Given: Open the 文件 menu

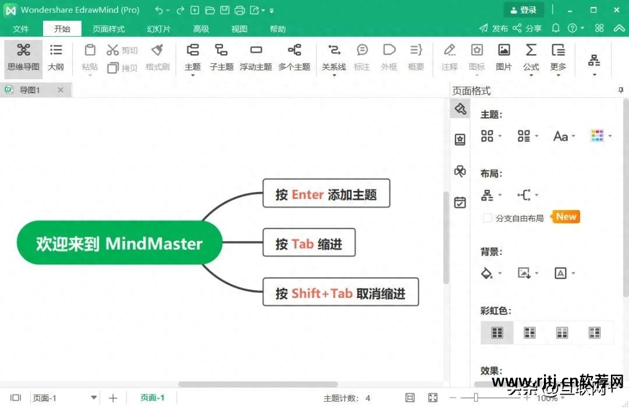Looking at the screenshot, I should pyautogui.click(x=22, y=28).
